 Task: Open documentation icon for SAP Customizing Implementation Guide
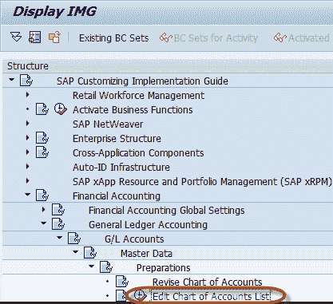pos(26,81)
